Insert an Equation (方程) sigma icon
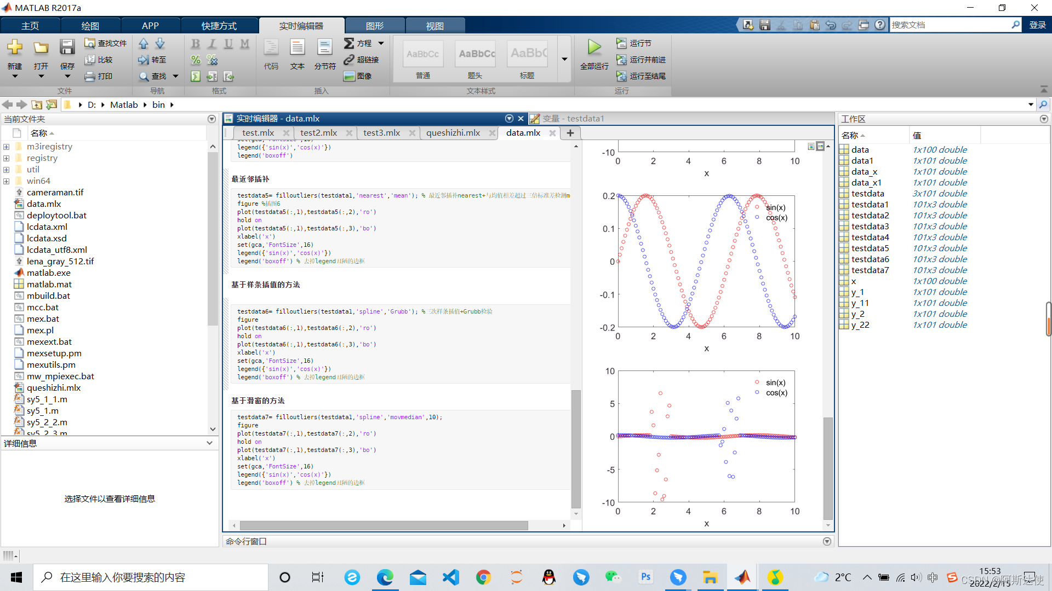 coord(349,43)
